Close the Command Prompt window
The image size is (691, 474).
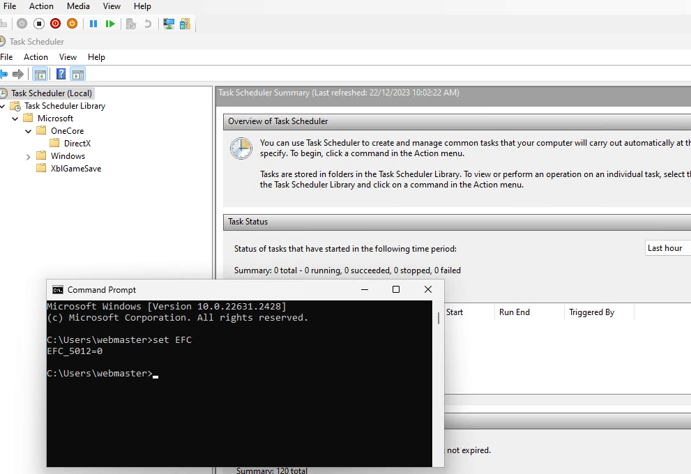coord(428,289)
